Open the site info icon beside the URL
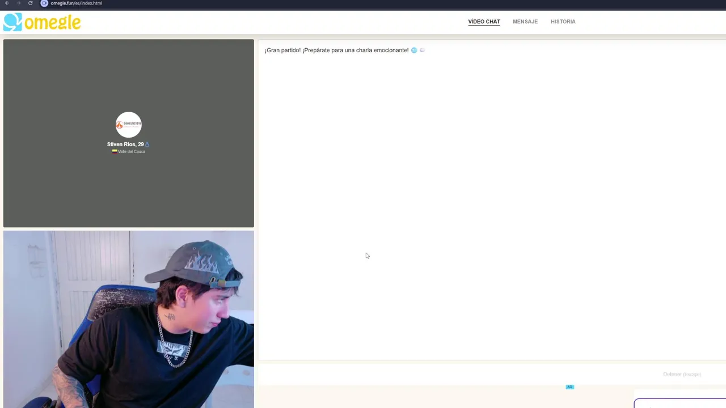The image size is (726, 408). (x=44, y=3)
